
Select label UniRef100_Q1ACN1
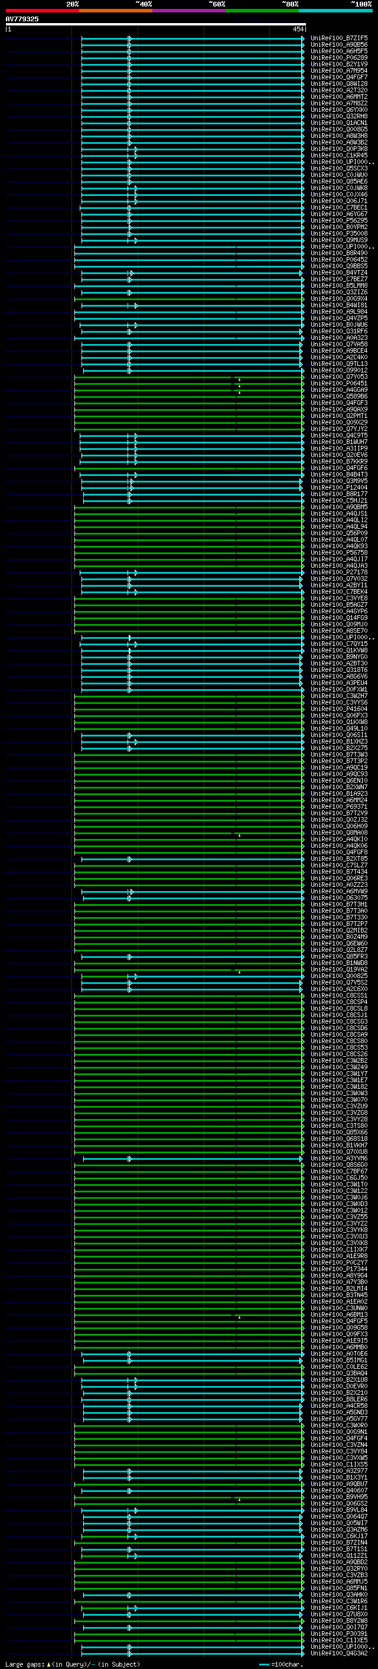pyautogui.click(x=339, y=123)
